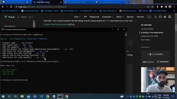Open the Chrome profile avatar

click(x=170, y=7)
